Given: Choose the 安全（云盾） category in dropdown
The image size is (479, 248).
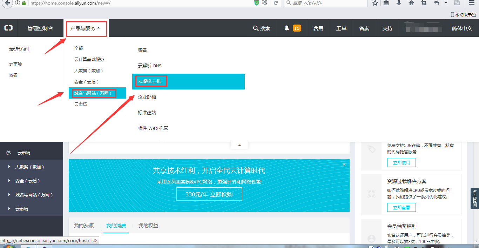Looking at the screenshot, I should 87,82.
